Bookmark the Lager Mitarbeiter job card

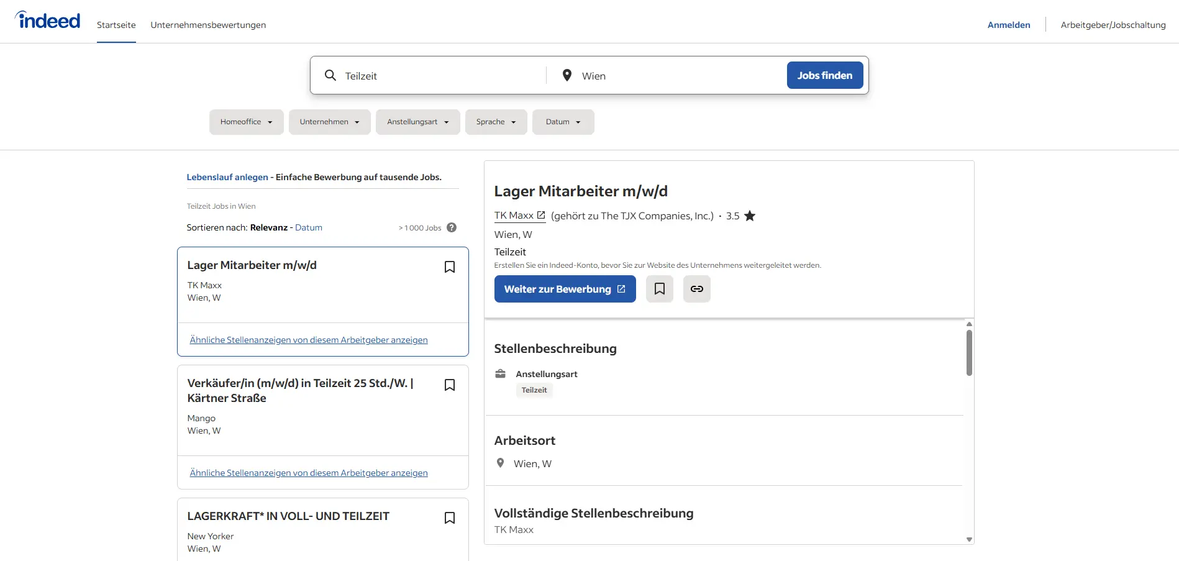point(450,267)
